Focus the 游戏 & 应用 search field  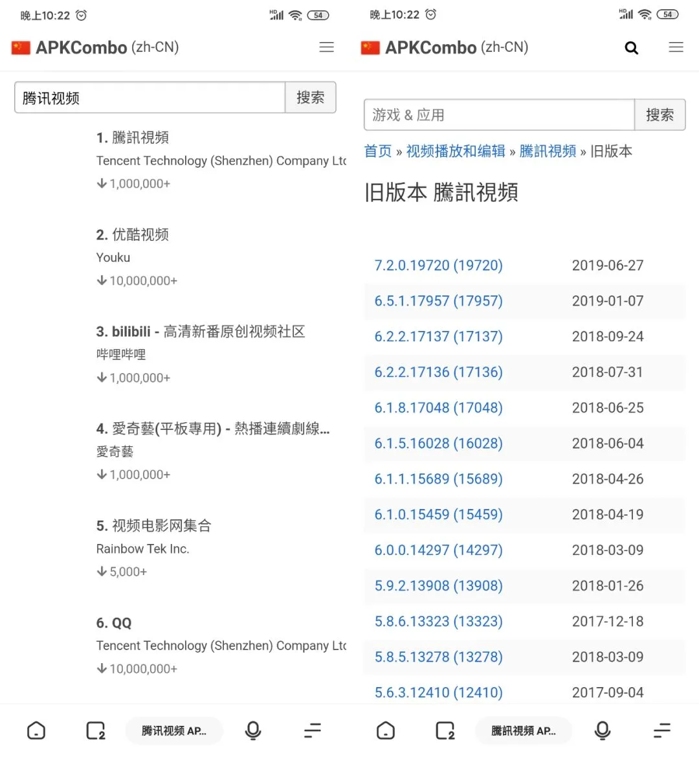(x=499, y=115)
